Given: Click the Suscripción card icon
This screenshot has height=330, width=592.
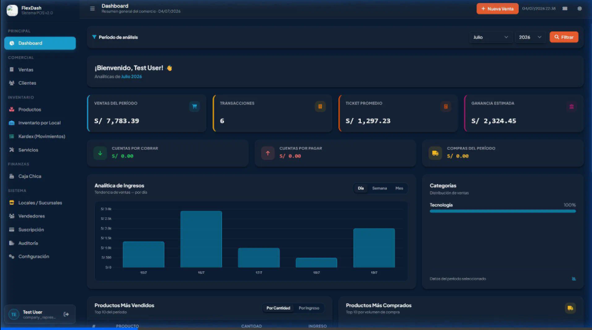Looking at the screenshot, I should [x=12, y=229].
